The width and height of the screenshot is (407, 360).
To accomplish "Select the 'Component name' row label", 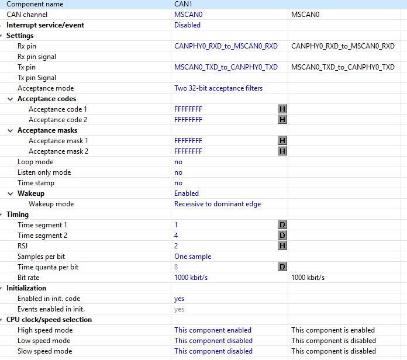I will point(35,4).
